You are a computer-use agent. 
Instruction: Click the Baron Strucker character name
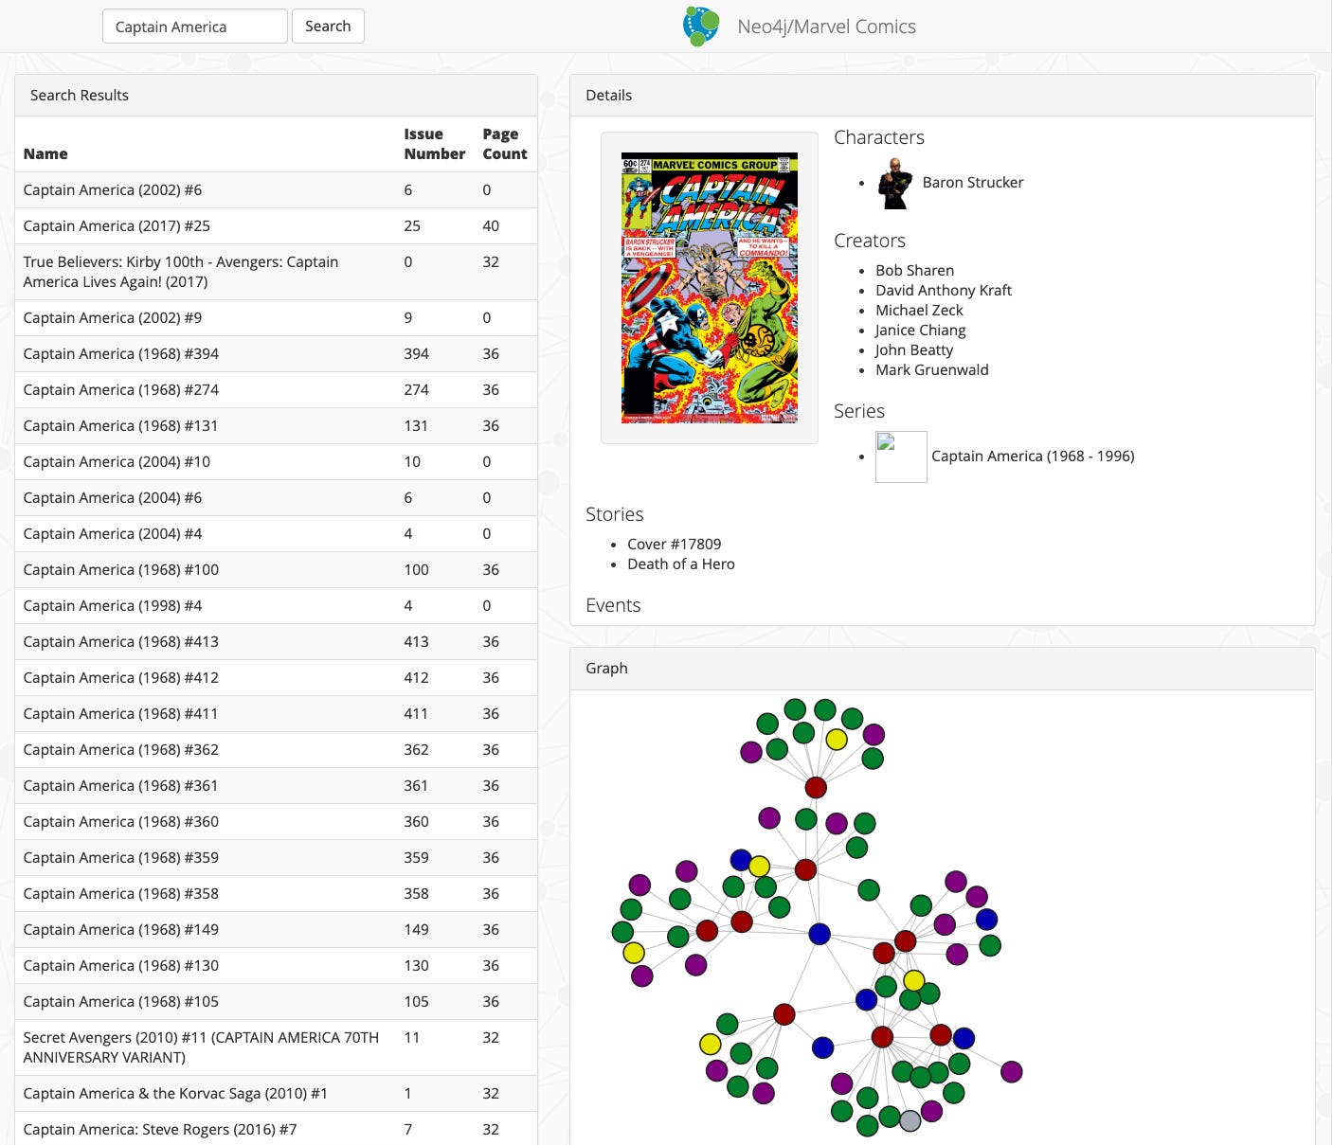pyautogui.click(x=973, y=183)
